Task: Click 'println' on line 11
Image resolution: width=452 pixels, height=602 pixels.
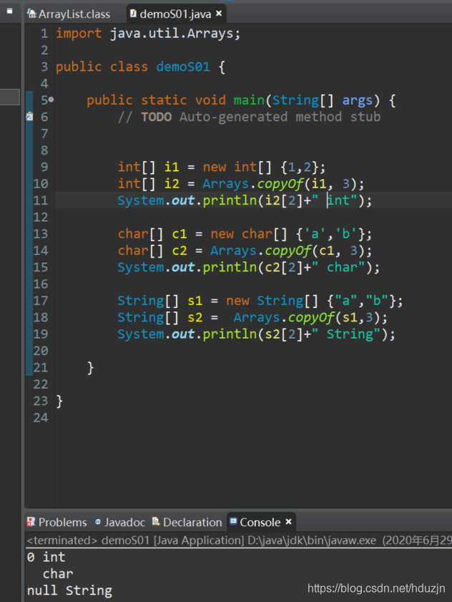Action: pyautogui.click(x=230, y=200)
